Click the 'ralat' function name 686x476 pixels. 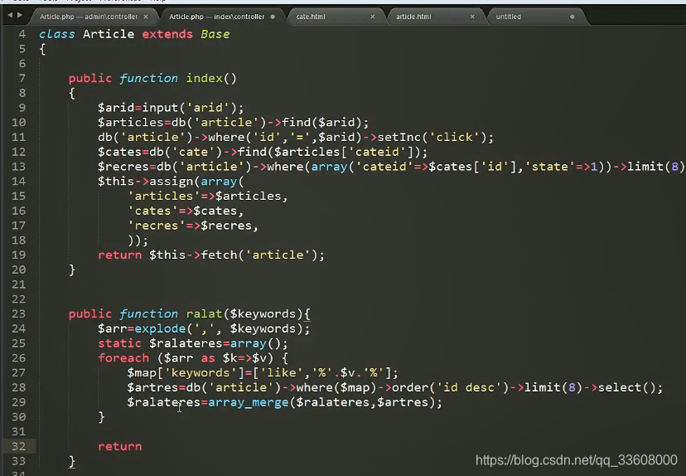204,314
